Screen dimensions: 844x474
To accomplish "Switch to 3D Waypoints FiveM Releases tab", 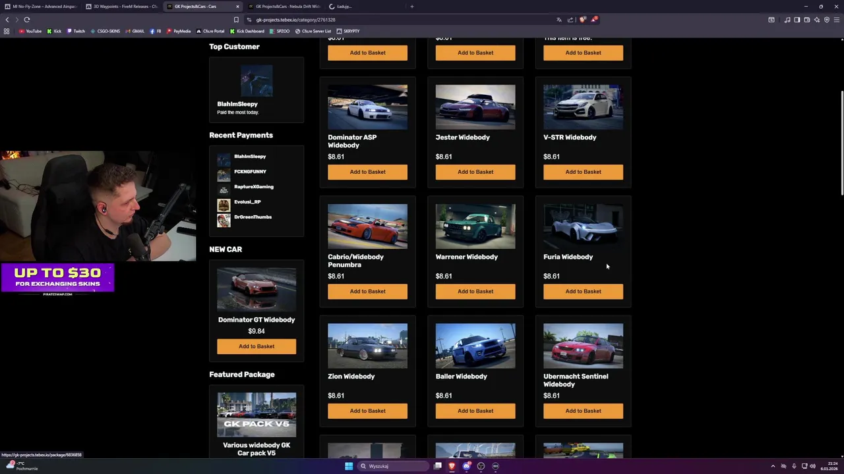I will (x=121, y=7).
